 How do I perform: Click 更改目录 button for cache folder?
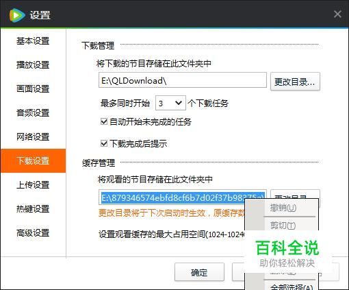(x=295, y=194)
